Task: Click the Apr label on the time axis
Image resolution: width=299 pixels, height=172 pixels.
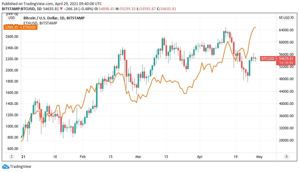Action: pos(200,156)
